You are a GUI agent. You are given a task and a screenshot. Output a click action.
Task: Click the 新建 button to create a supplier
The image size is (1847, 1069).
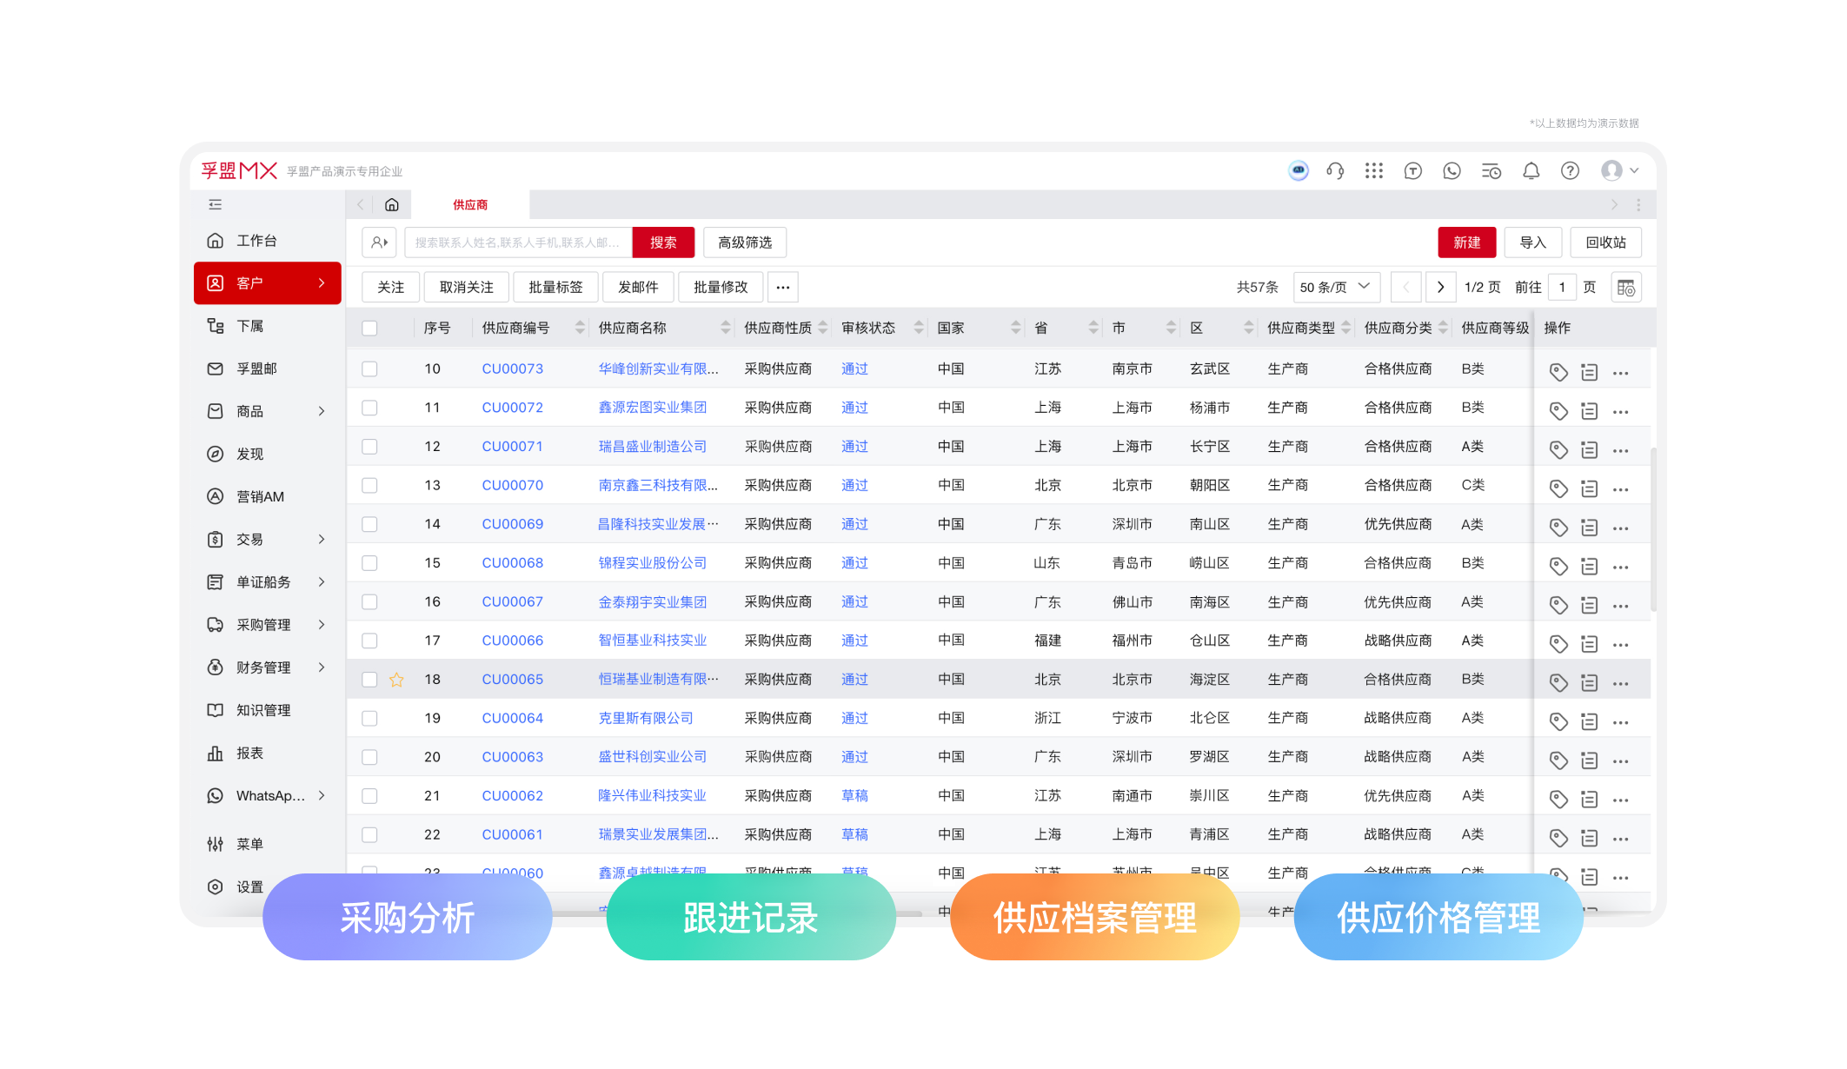coord(1466,242)
